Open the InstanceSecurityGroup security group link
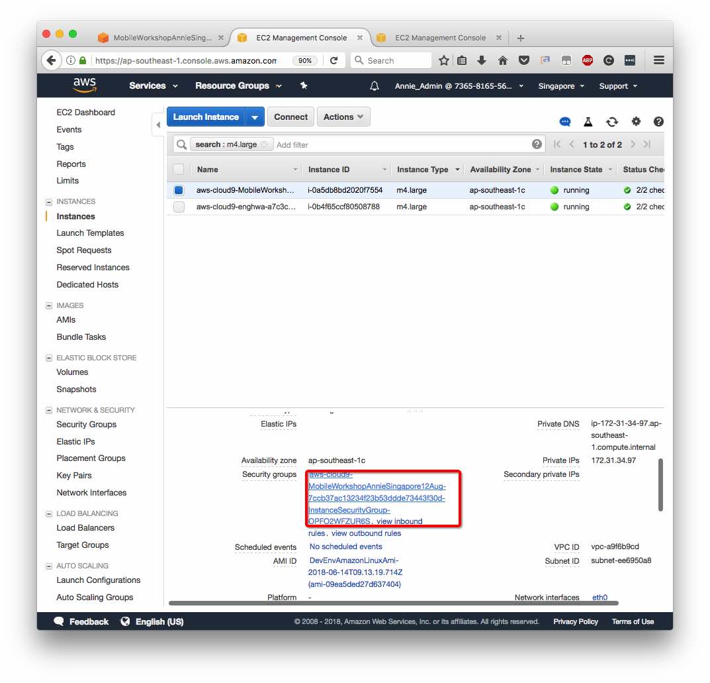Screen dimensions: 710x683 (x=377, y=498)
